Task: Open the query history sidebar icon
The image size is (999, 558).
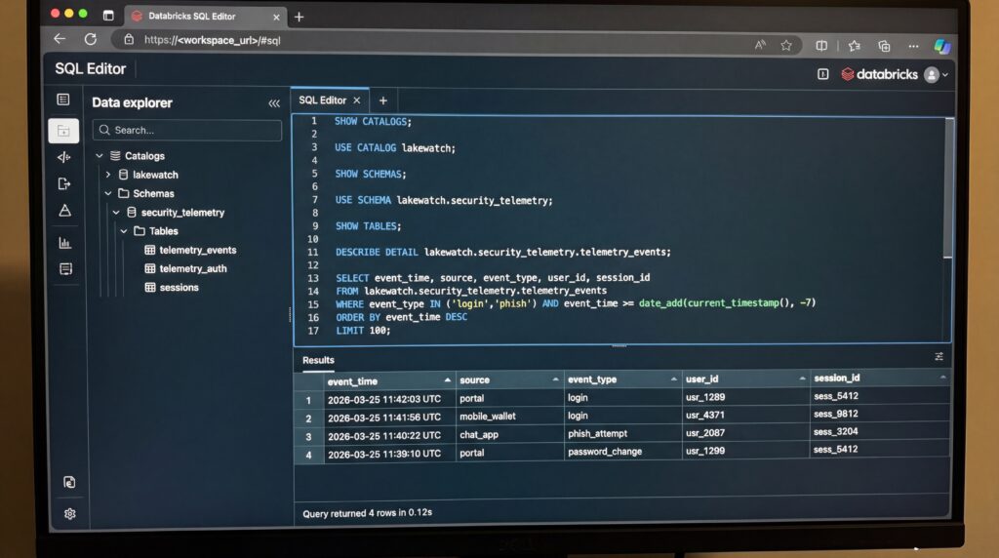Action: coord(65,269)
